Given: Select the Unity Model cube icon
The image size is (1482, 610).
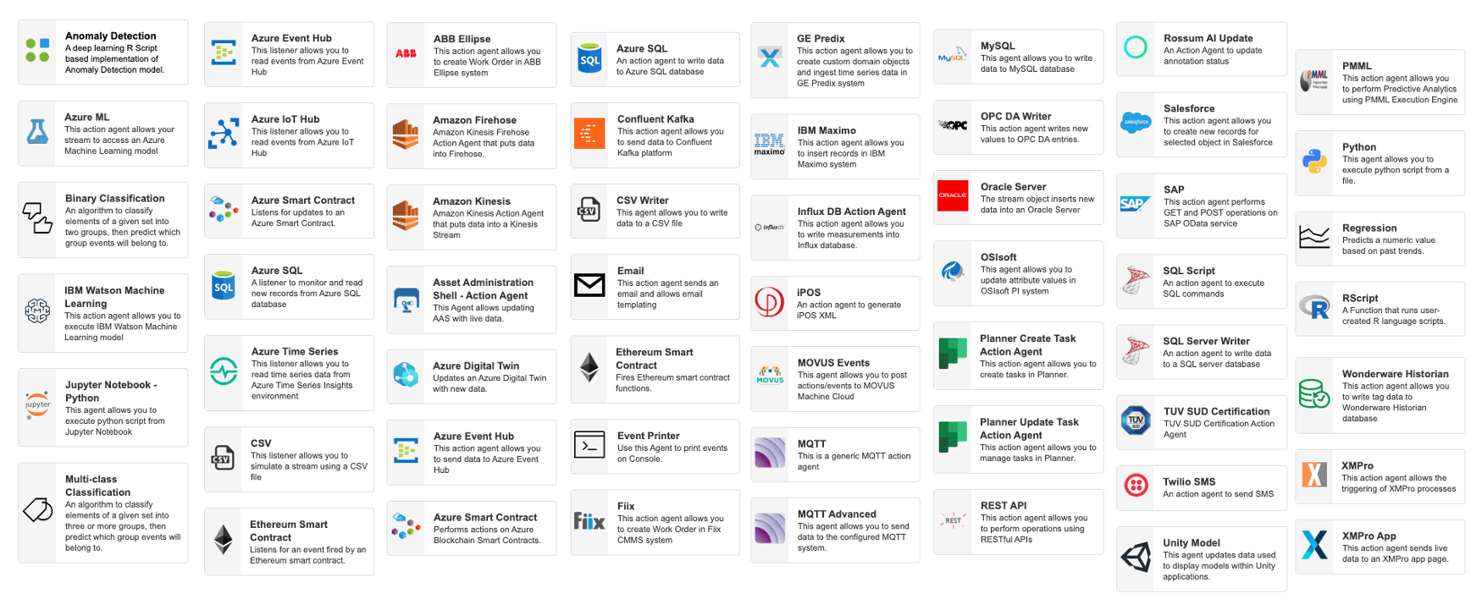Looking at the screenshot, I should [1136, 557].
